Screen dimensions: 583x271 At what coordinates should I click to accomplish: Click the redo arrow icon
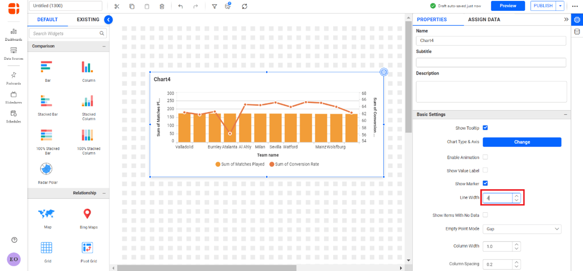(196, 6)
